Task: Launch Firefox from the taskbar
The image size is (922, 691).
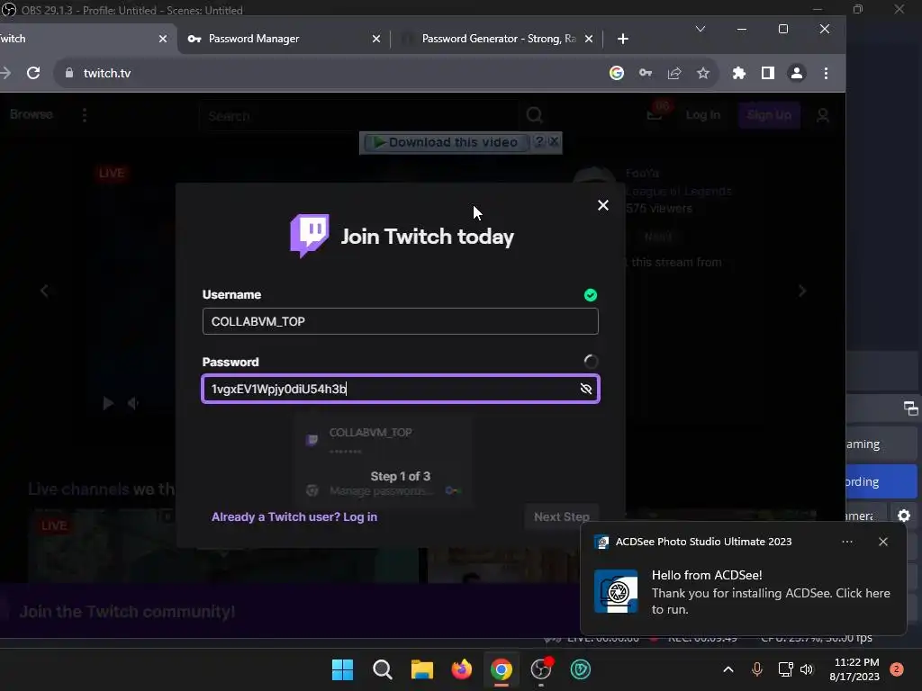Action: [462, 669]
